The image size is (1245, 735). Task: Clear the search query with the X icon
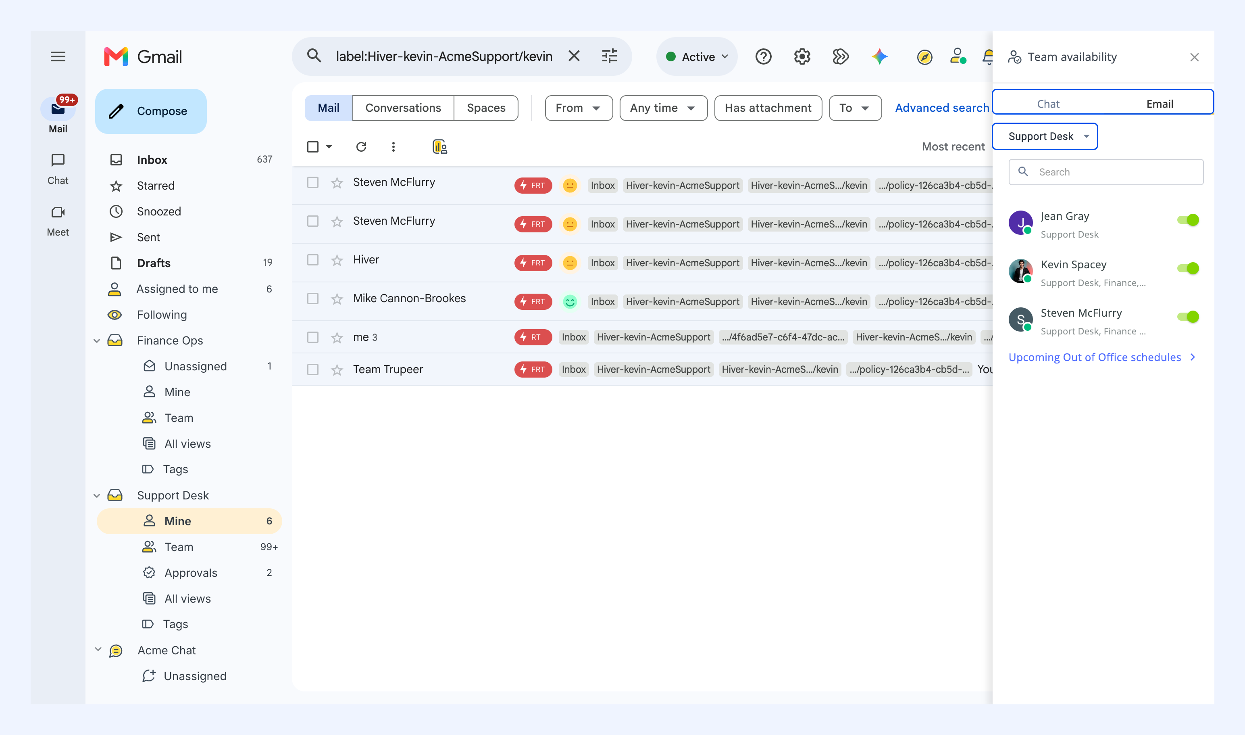(574, 56)
